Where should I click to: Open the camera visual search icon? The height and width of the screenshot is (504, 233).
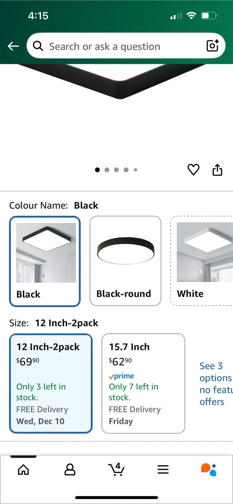[212, 46]
